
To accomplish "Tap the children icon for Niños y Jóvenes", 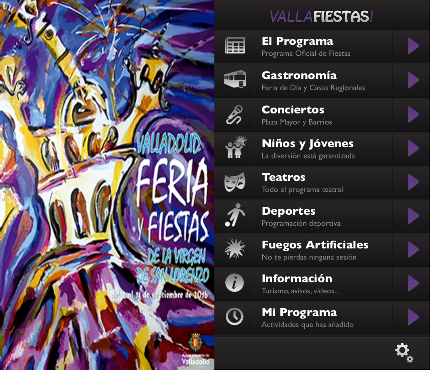I will coord(236,147).
